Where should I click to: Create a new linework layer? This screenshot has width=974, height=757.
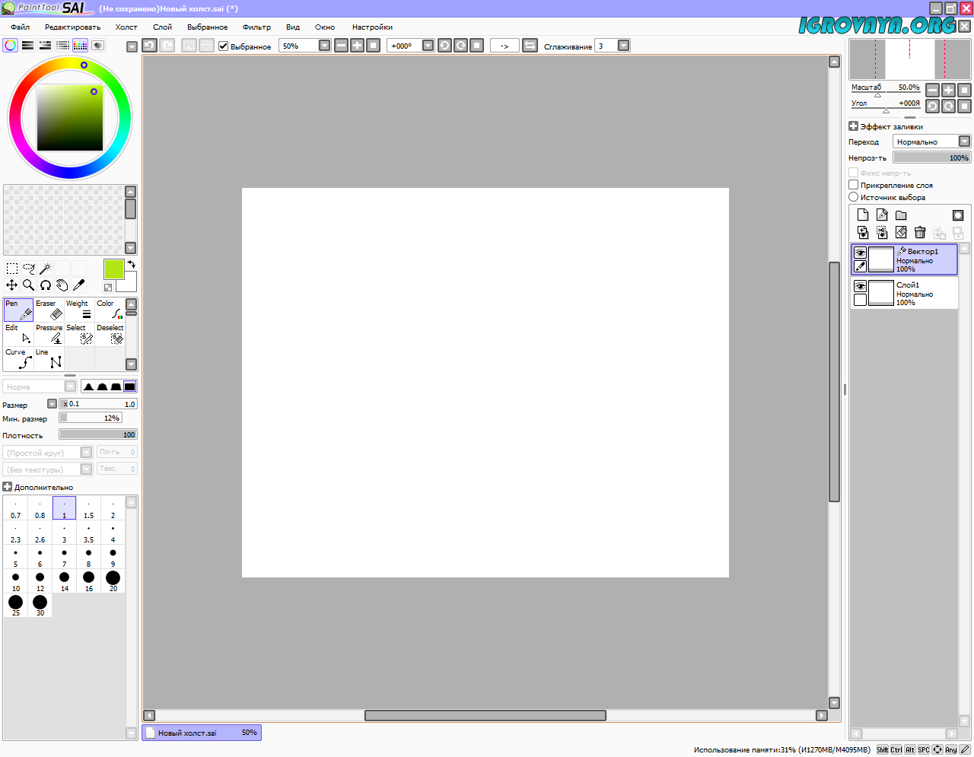[882, 215]
